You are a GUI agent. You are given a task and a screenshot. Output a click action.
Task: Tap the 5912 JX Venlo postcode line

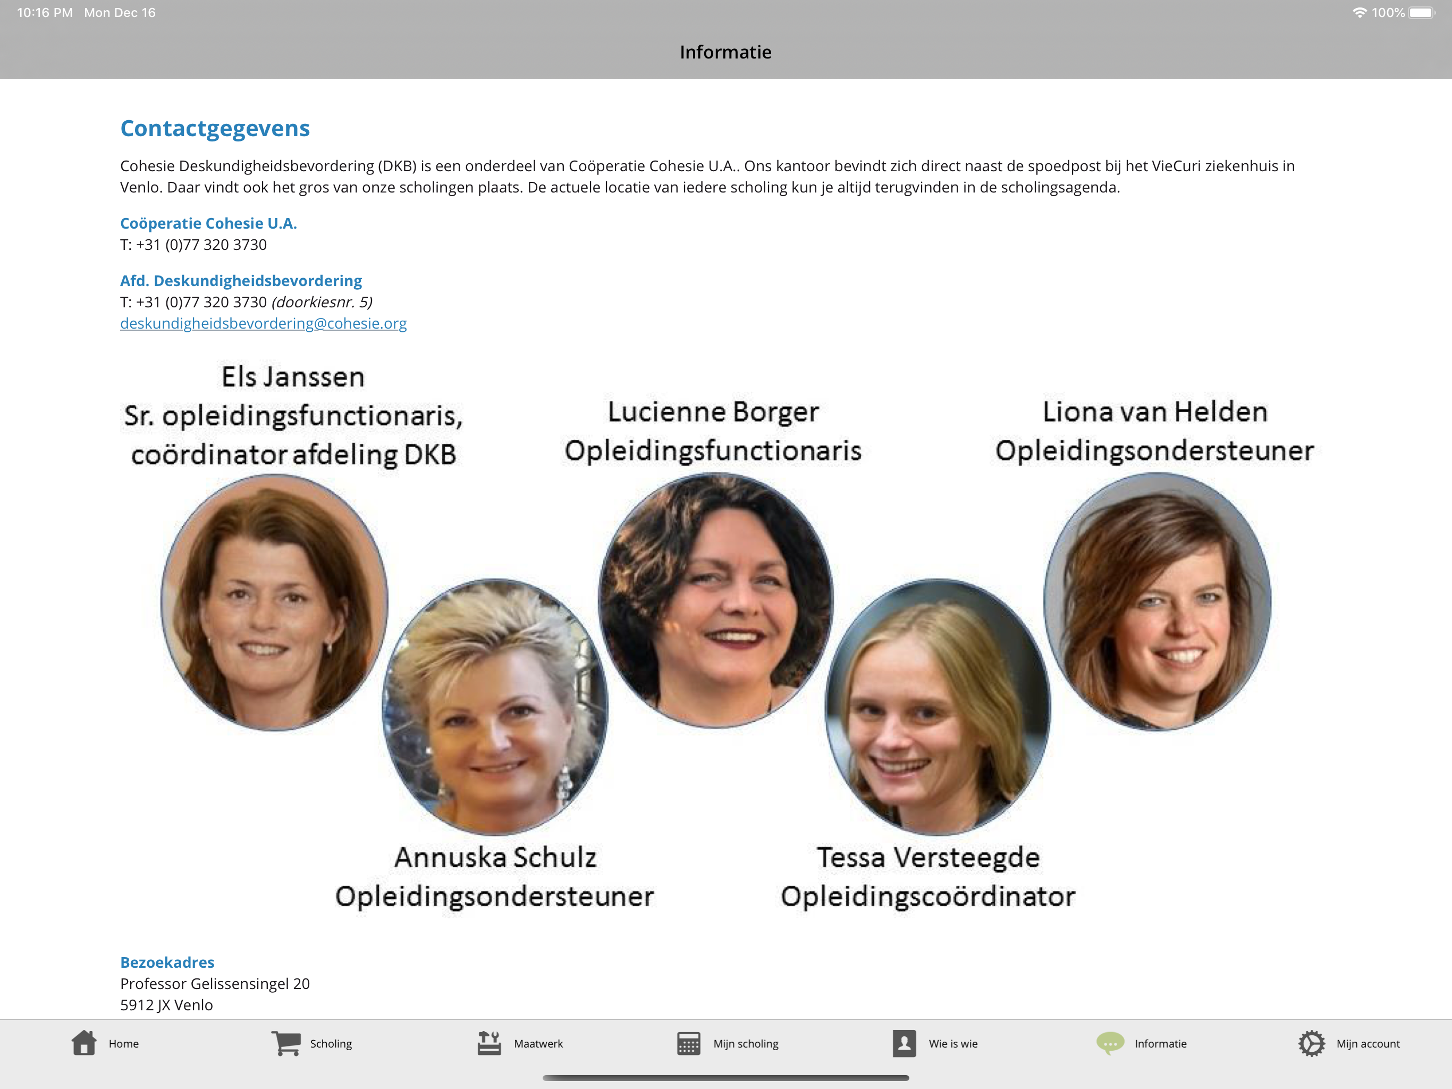pos(167,1005)
